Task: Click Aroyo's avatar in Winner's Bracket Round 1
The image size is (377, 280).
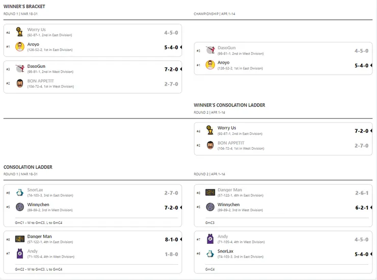Action: tap(20, 47)
